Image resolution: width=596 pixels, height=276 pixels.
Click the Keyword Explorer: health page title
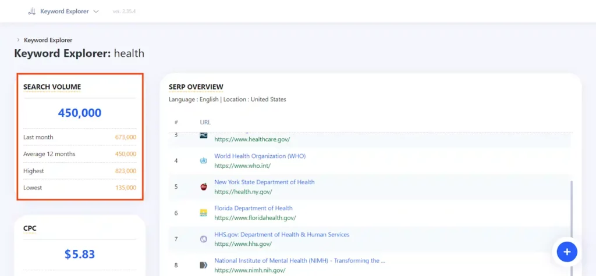click(79, 53)
